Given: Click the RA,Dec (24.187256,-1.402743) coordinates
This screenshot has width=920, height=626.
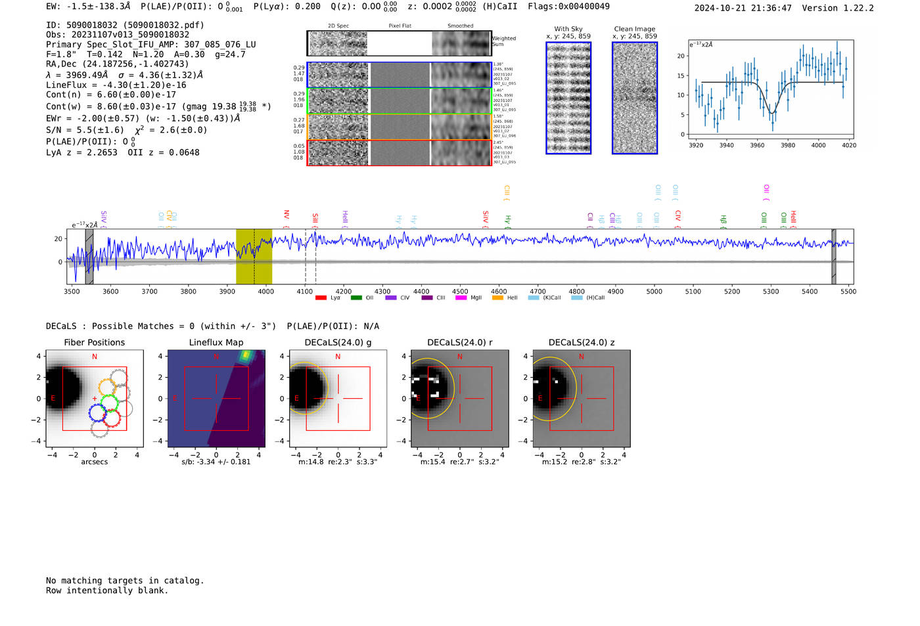Looking at the screenshot, I should coord(117,64).
